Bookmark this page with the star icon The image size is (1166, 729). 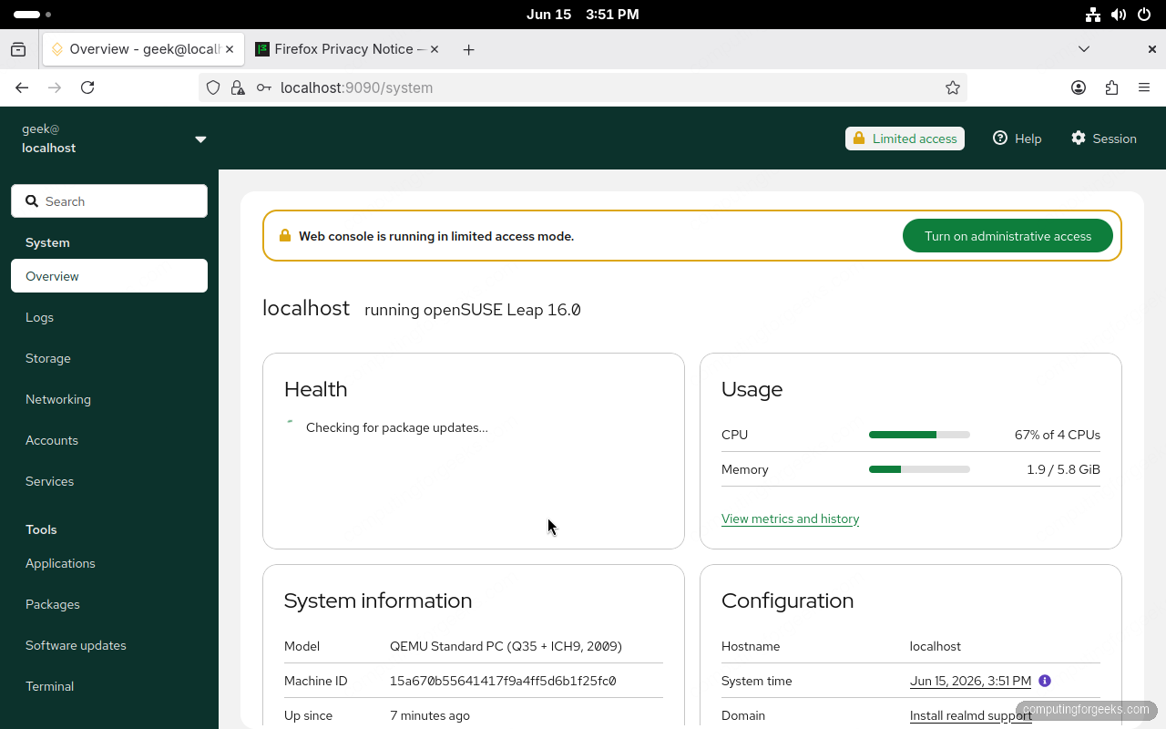[953, 87]
